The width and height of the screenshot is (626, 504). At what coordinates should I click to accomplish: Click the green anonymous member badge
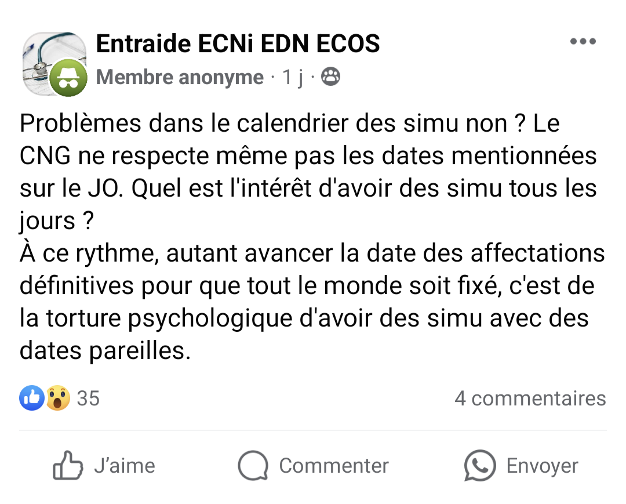68,79
